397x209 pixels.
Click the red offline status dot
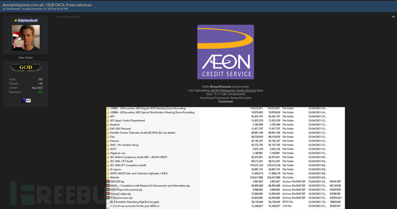(x=46, y=57)
